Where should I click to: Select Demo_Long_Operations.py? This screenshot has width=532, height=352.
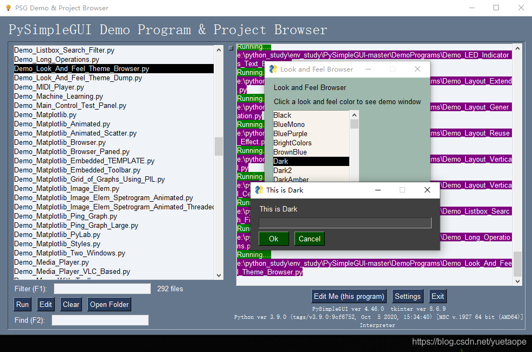[x=114, y=60]
